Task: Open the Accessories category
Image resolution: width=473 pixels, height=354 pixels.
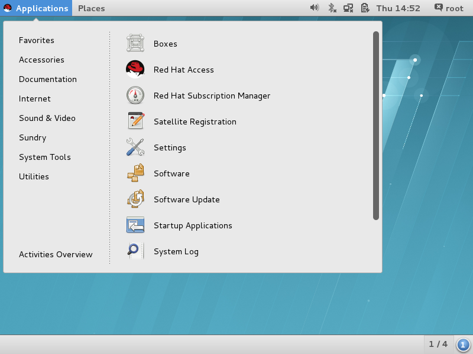Action: (x=41, y=60)
